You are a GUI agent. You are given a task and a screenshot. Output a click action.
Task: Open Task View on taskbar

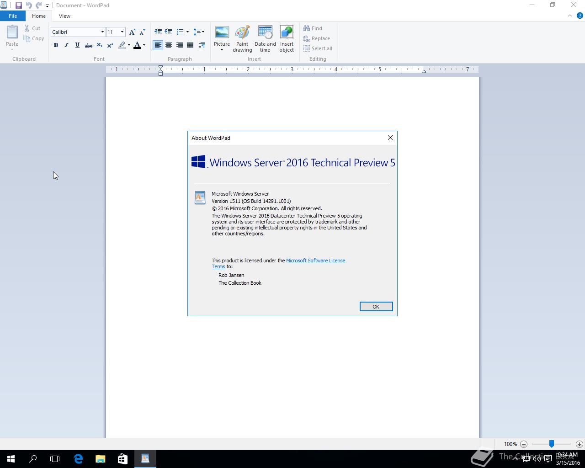pyautogui.click(x=55, y=459)
